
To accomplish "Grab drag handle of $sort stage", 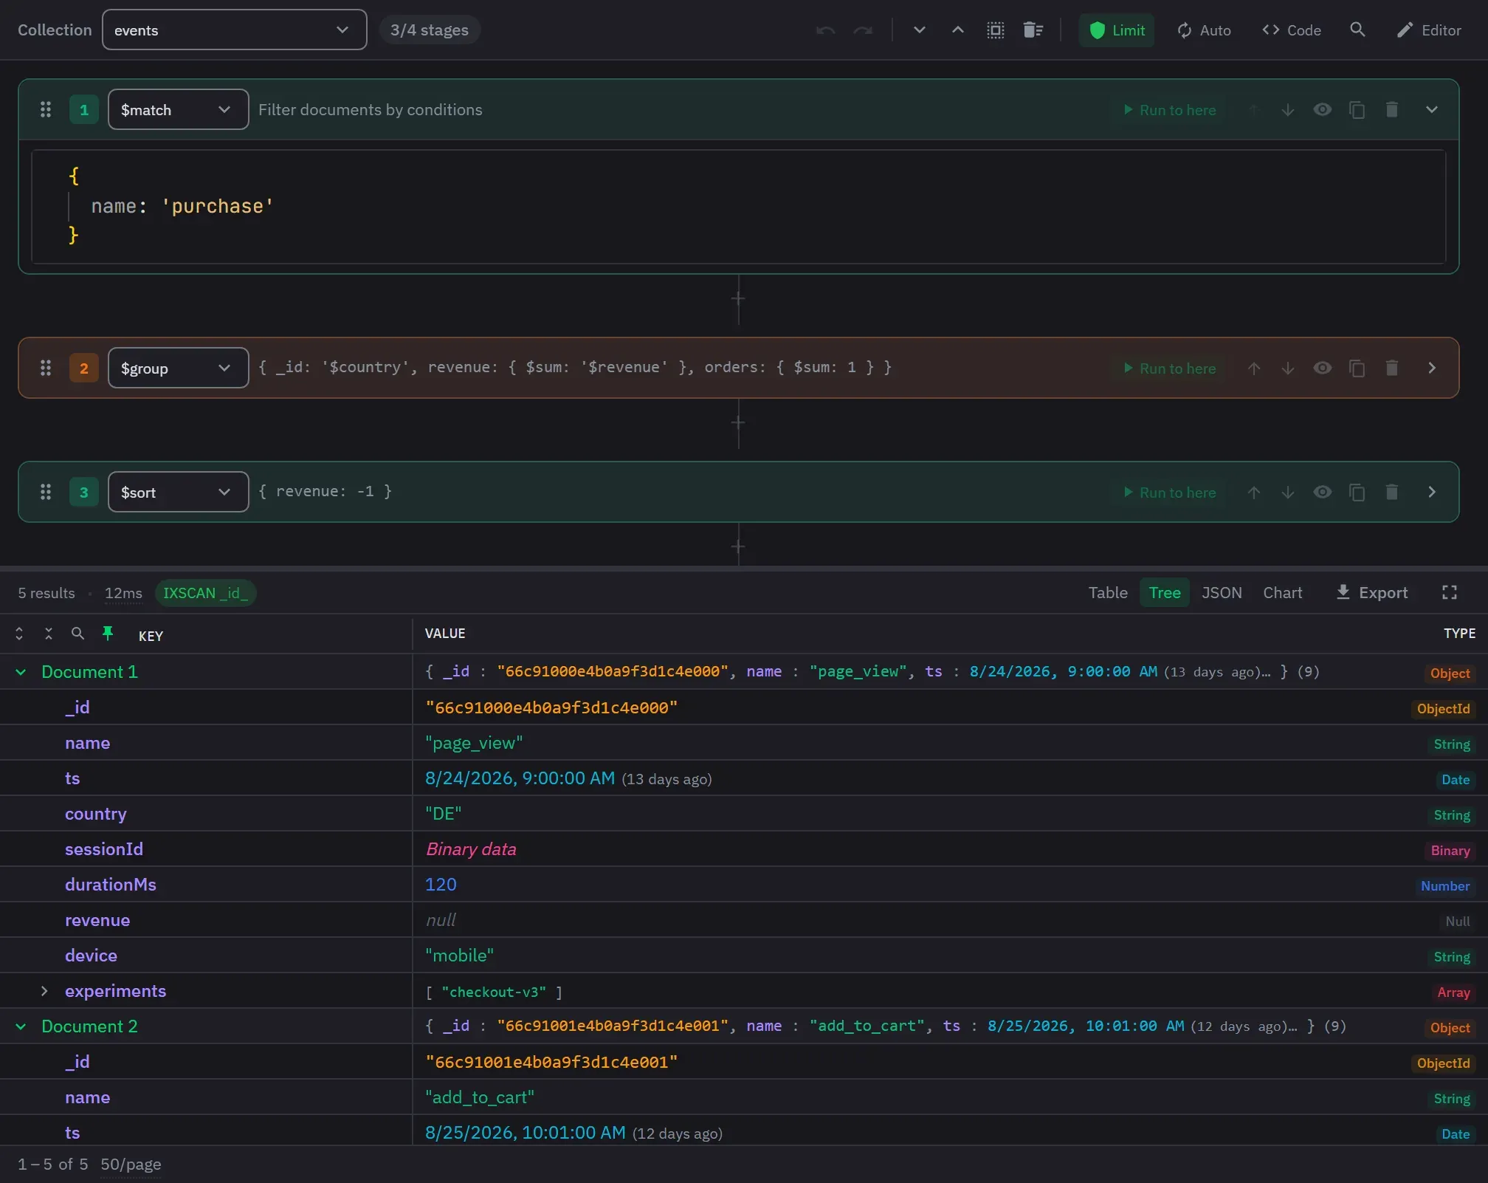I will click(x=46, y=492).
